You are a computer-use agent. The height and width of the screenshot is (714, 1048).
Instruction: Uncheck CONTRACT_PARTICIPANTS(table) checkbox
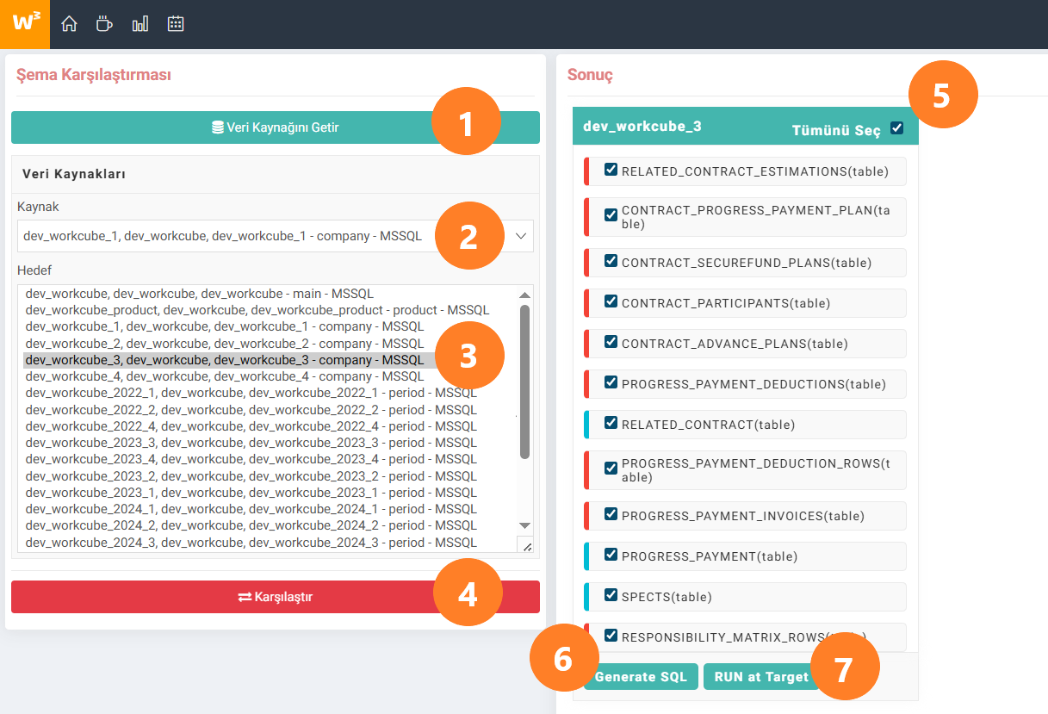611,301
